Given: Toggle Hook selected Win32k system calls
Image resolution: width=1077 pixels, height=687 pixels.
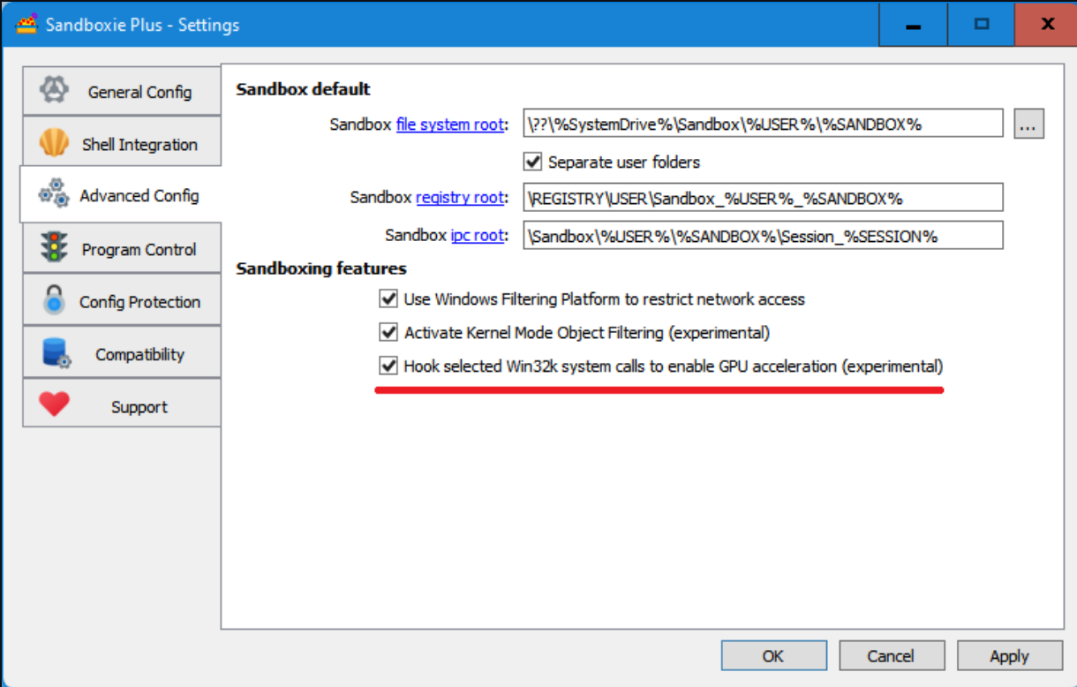Looking at the screenshot, I should point(388,366).
